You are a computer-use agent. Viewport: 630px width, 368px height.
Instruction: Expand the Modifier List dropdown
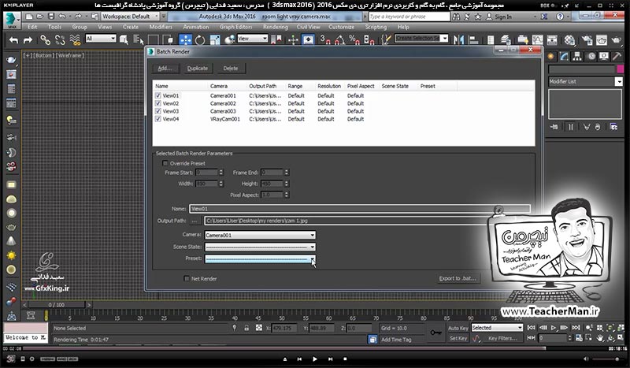(618, 81)
